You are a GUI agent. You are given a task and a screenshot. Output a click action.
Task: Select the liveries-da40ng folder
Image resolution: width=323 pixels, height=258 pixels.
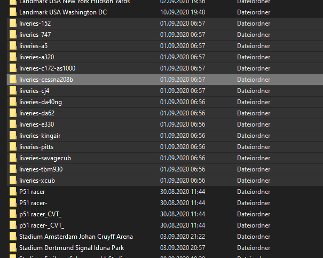40,102
